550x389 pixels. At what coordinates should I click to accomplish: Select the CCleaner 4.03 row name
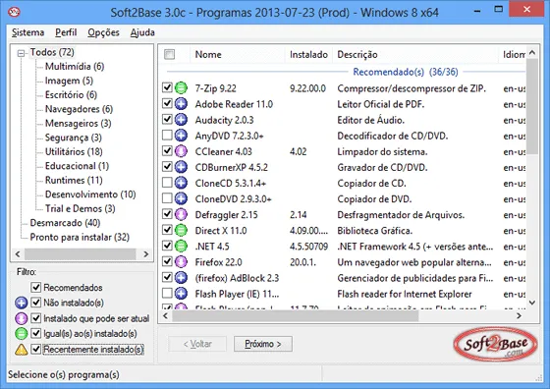[224, 151]
